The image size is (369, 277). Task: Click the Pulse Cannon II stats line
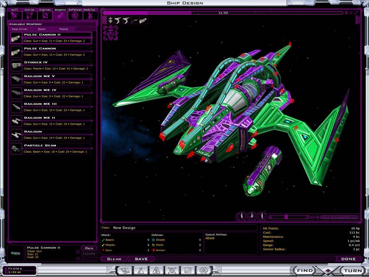[x=54, y=41]
